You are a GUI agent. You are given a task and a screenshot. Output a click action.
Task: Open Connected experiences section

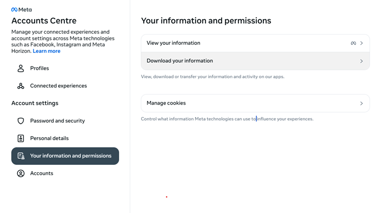(x=65, y=86)
